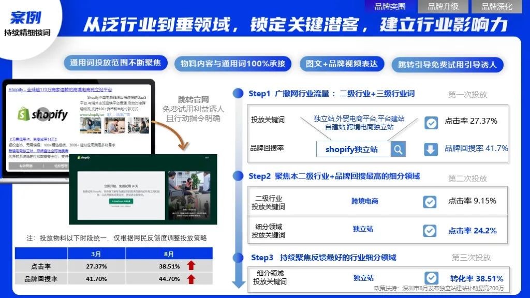Click the shopify独立站 search input box
The image size is (530, 298).
pyautogui.click(x=352, y=150)
